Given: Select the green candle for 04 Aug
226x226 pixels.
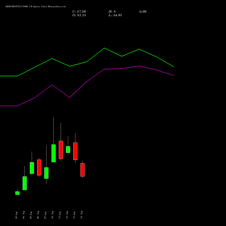Looking at the screenshot, I should pyautogui.click(x=25, y=183).
